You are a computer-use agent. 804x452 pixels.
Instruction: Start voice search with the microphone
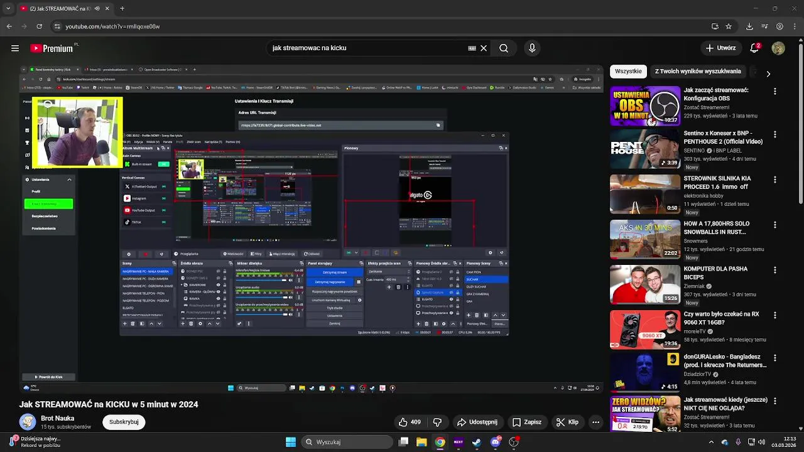532,48
